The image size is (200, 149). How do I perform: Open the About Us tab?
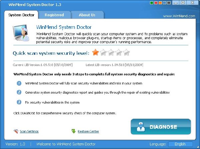coord(87,15)
